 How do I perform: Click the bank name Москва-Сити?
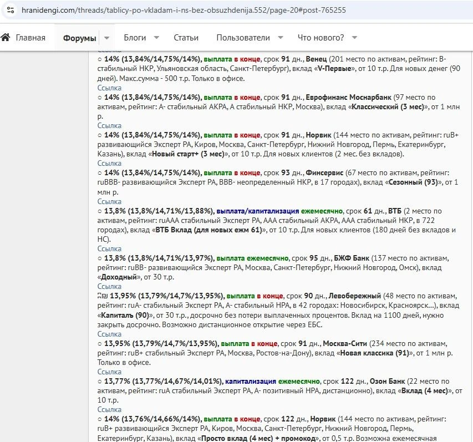[x=345, y=344]
